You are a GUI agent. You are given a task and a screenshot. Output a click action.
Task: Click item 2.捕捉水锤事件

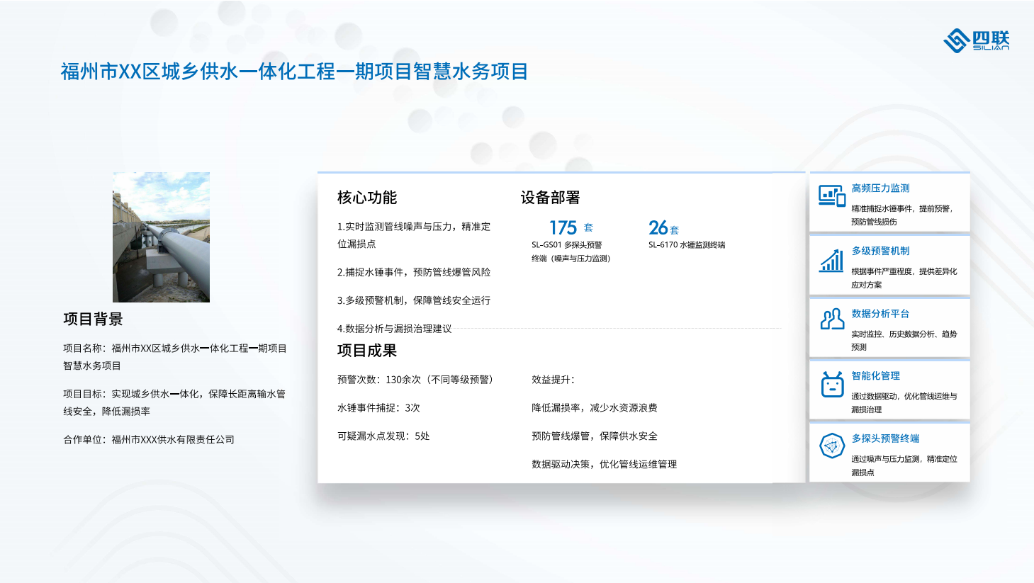click(414, 272)
